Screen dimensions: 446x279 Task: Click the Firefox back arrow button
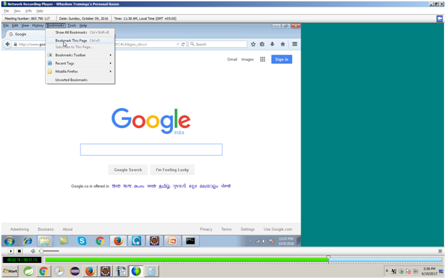click(7, 44)
